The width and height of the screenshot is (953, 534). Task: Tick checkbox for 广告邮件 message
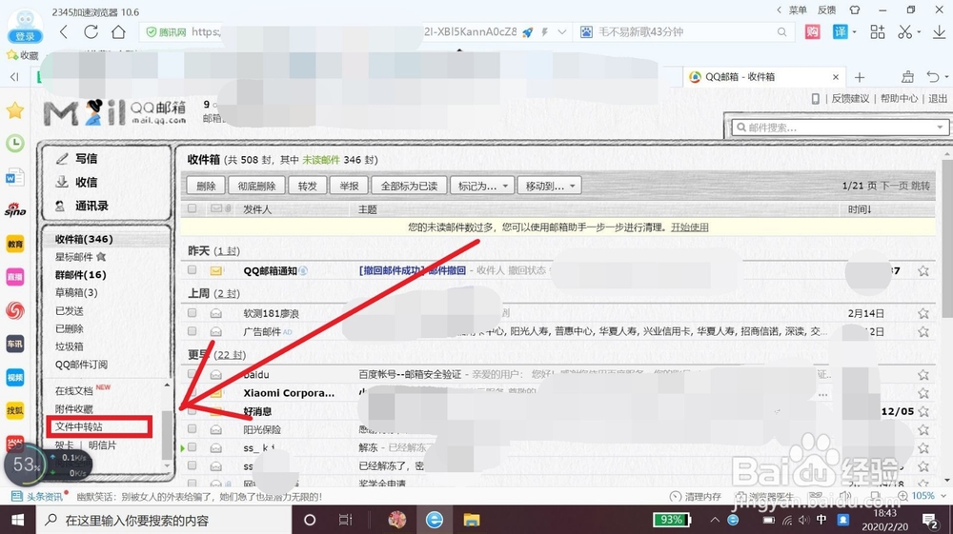point(193,330)
